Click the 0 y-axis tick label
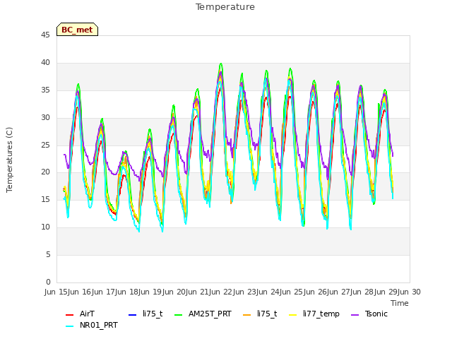 coord(48,282)
